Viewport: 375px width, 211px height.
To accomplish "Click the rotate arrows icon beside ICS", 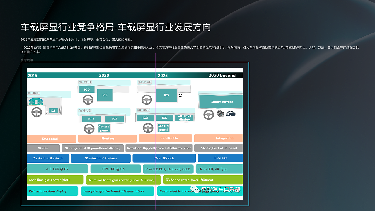I will (x=180, y=95).
